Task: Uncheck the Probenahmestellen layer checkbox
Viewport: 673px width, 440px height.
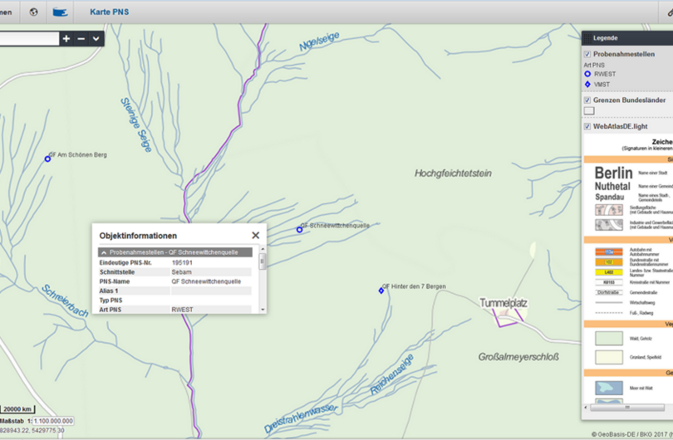Action: (x=587, y=54)
